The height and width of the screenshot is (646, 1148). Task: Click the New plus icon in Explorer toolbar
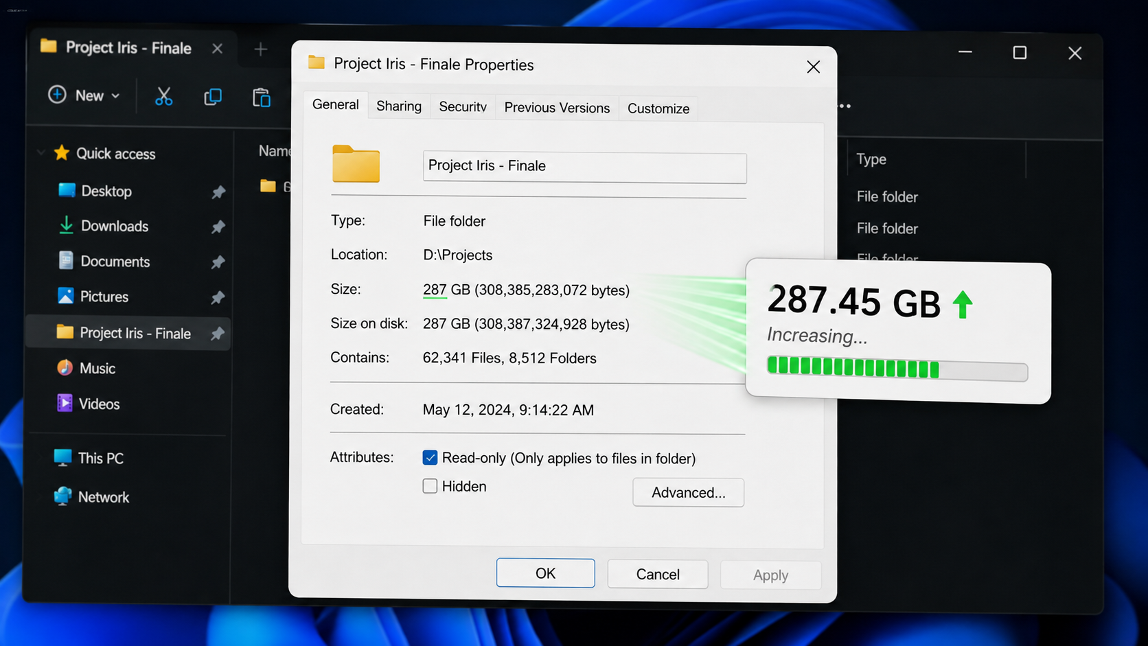[57, 95]
